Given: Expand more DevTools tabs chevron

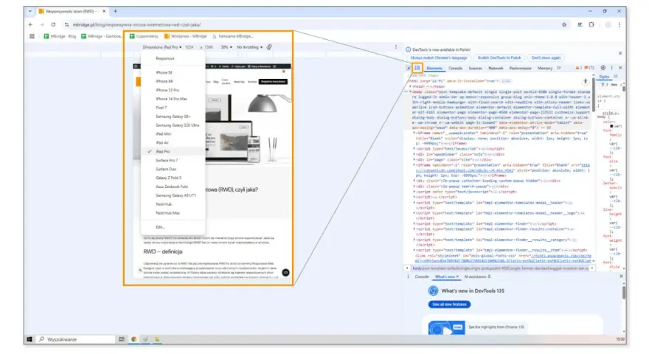Looking at the screenshot, I should tap(559, 68).
